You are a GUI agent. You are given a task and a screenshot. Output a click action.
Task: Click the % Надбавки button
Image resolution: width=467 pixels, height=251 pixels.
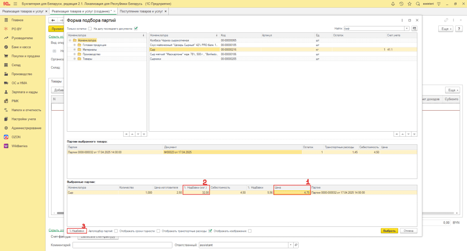pyautogui.click(x=77, y=231)
